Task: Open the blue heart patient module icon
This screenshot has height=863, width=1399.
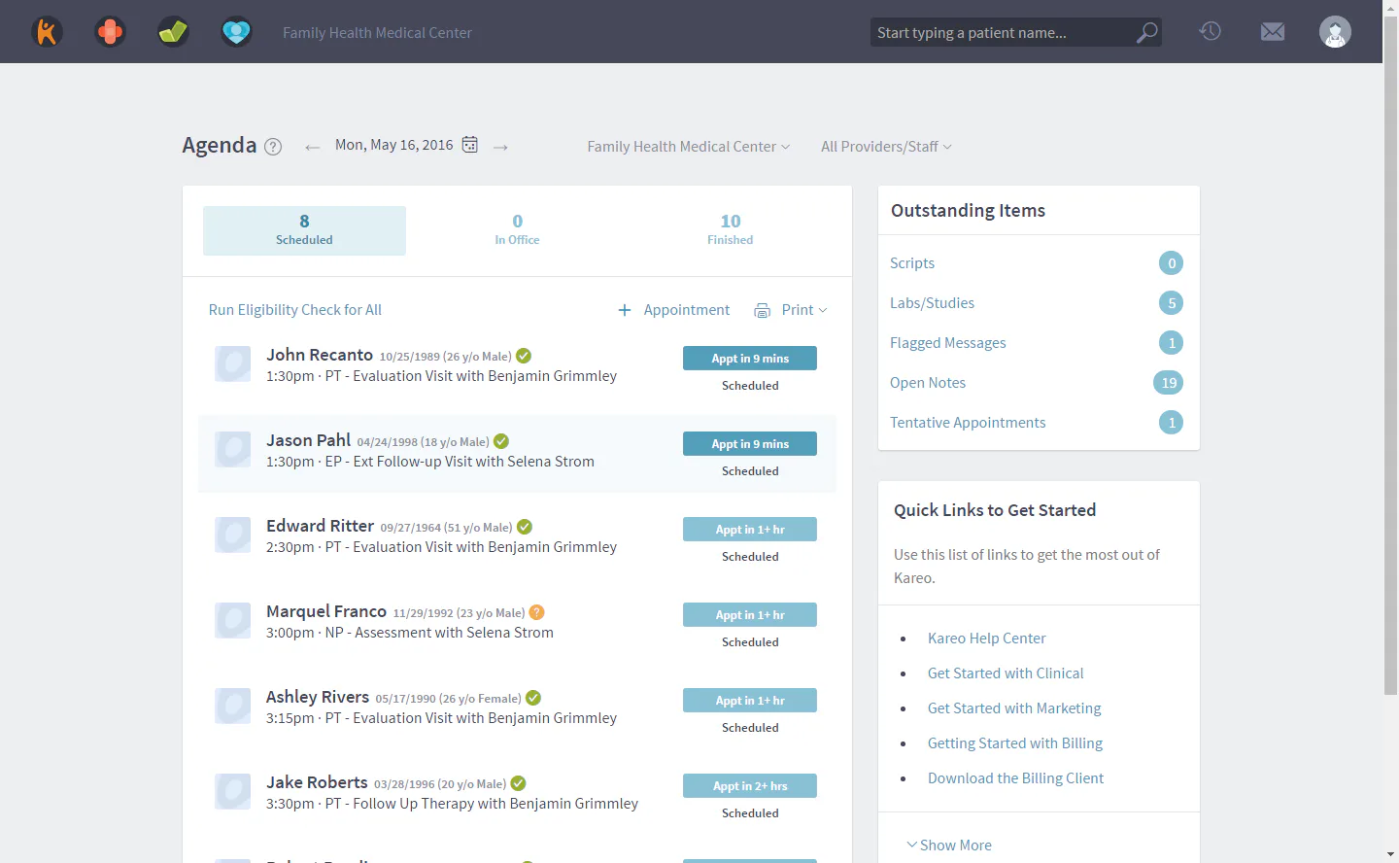Action: [235, 31]
